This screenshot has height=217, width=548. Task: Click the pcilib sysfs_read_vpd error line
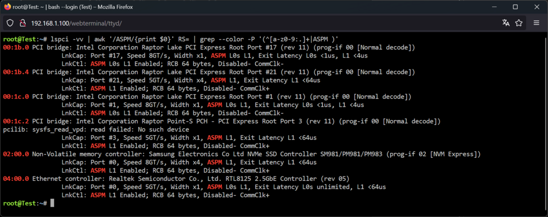pos(96,129)
